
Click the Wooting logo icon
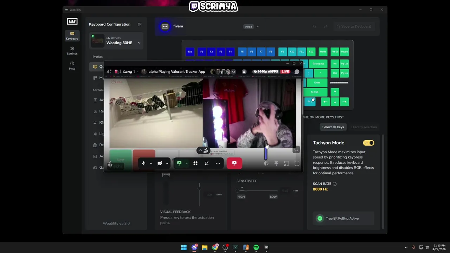click(x=72, y=21)
